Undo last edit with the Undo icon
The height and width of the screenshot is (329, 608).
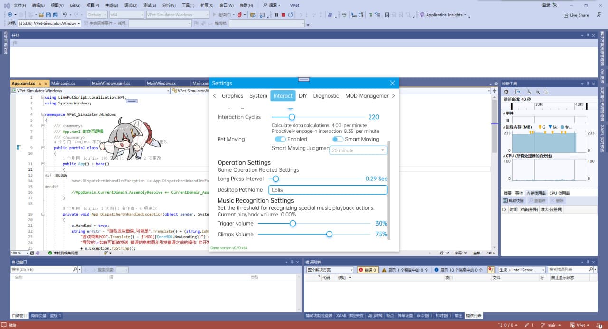coord(66,15)
